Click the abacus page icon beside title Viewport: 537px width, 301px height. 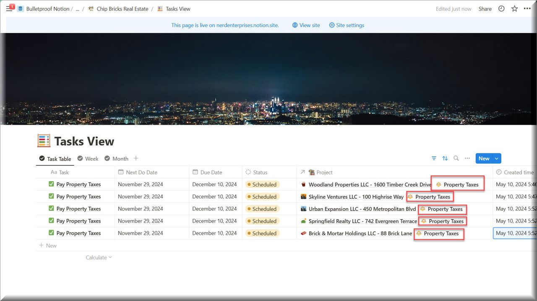click(x=44, y=141)
